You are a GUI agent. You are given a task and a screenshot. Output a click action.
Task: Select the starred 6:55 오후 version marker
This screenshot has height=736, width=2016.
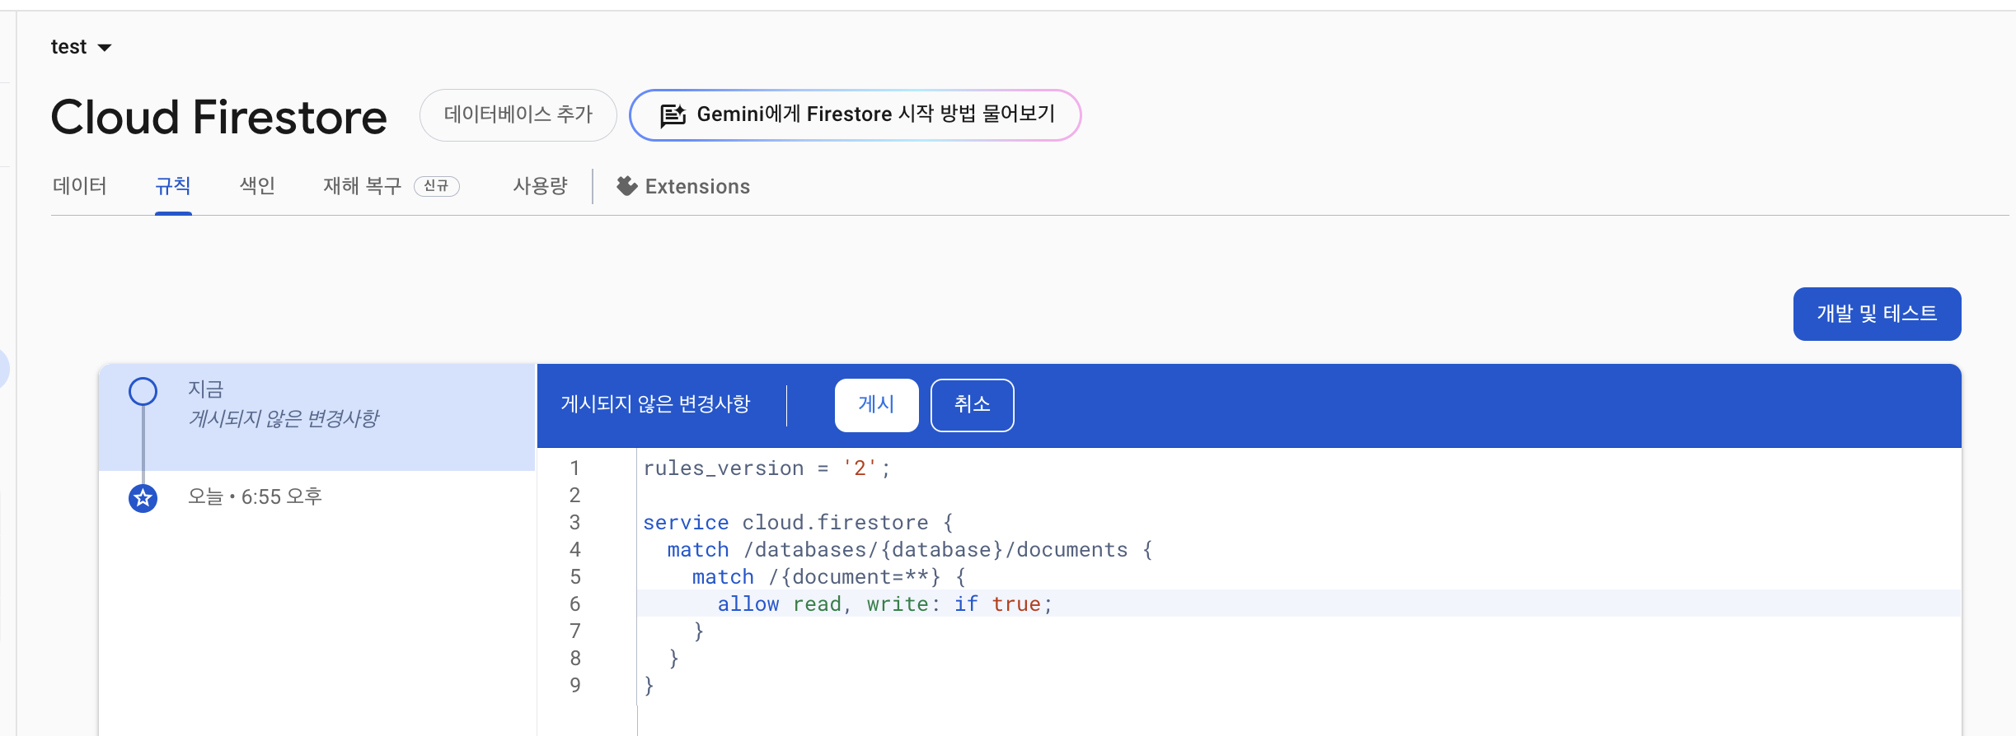click(143, 498)
